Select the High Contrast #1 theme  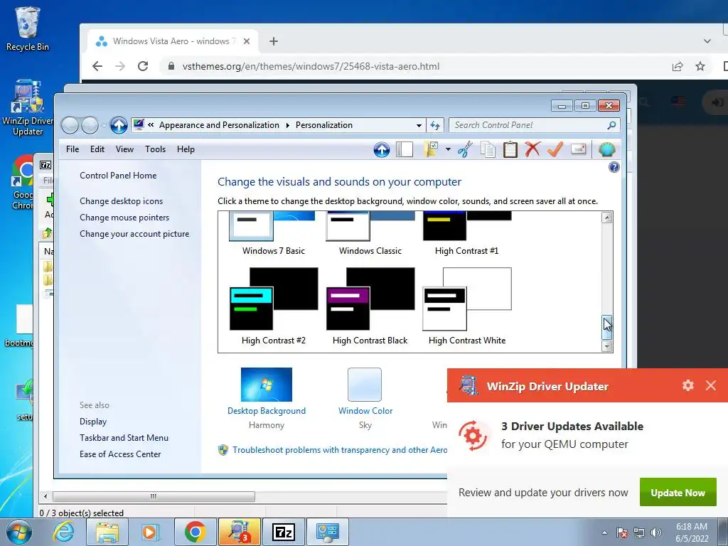466,232
